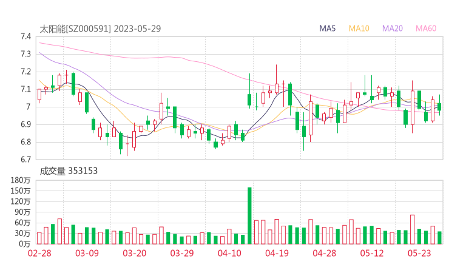The height and width of the screenshot is (267, 449).
Task: Click the 04-19 date axis label
Action: (x=277, y=253)
